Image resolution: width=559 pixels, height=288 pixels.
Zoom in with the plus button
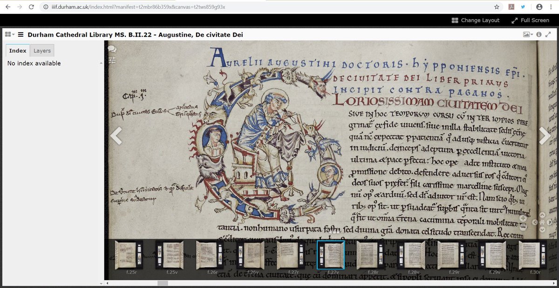pyautogui.click(x=523, y=218)
